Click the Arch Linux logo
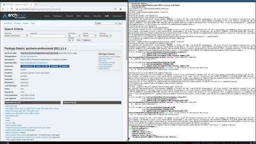The width and height of the screenshot is (256, 144). click(x=14, y=16)
